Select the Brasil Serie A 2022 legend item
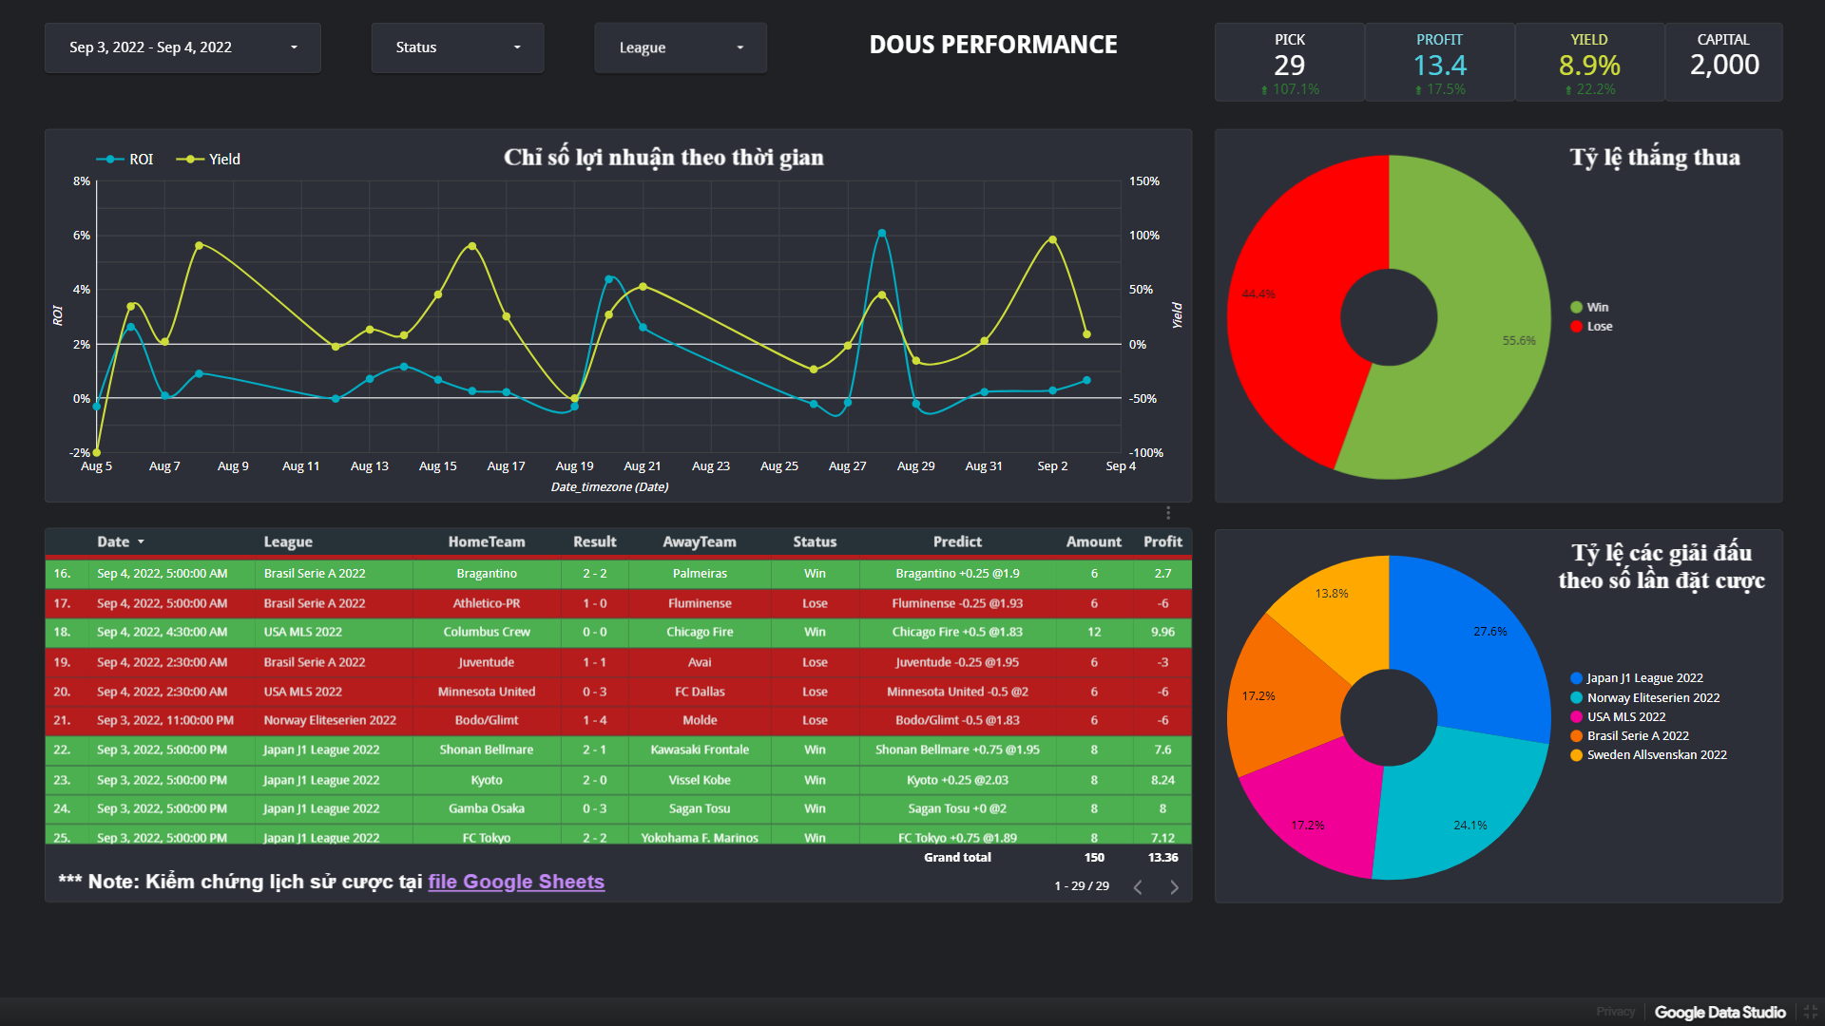Image resolution: width=1825 pixels, height=1026 pixels. (x=1637, y=735)
